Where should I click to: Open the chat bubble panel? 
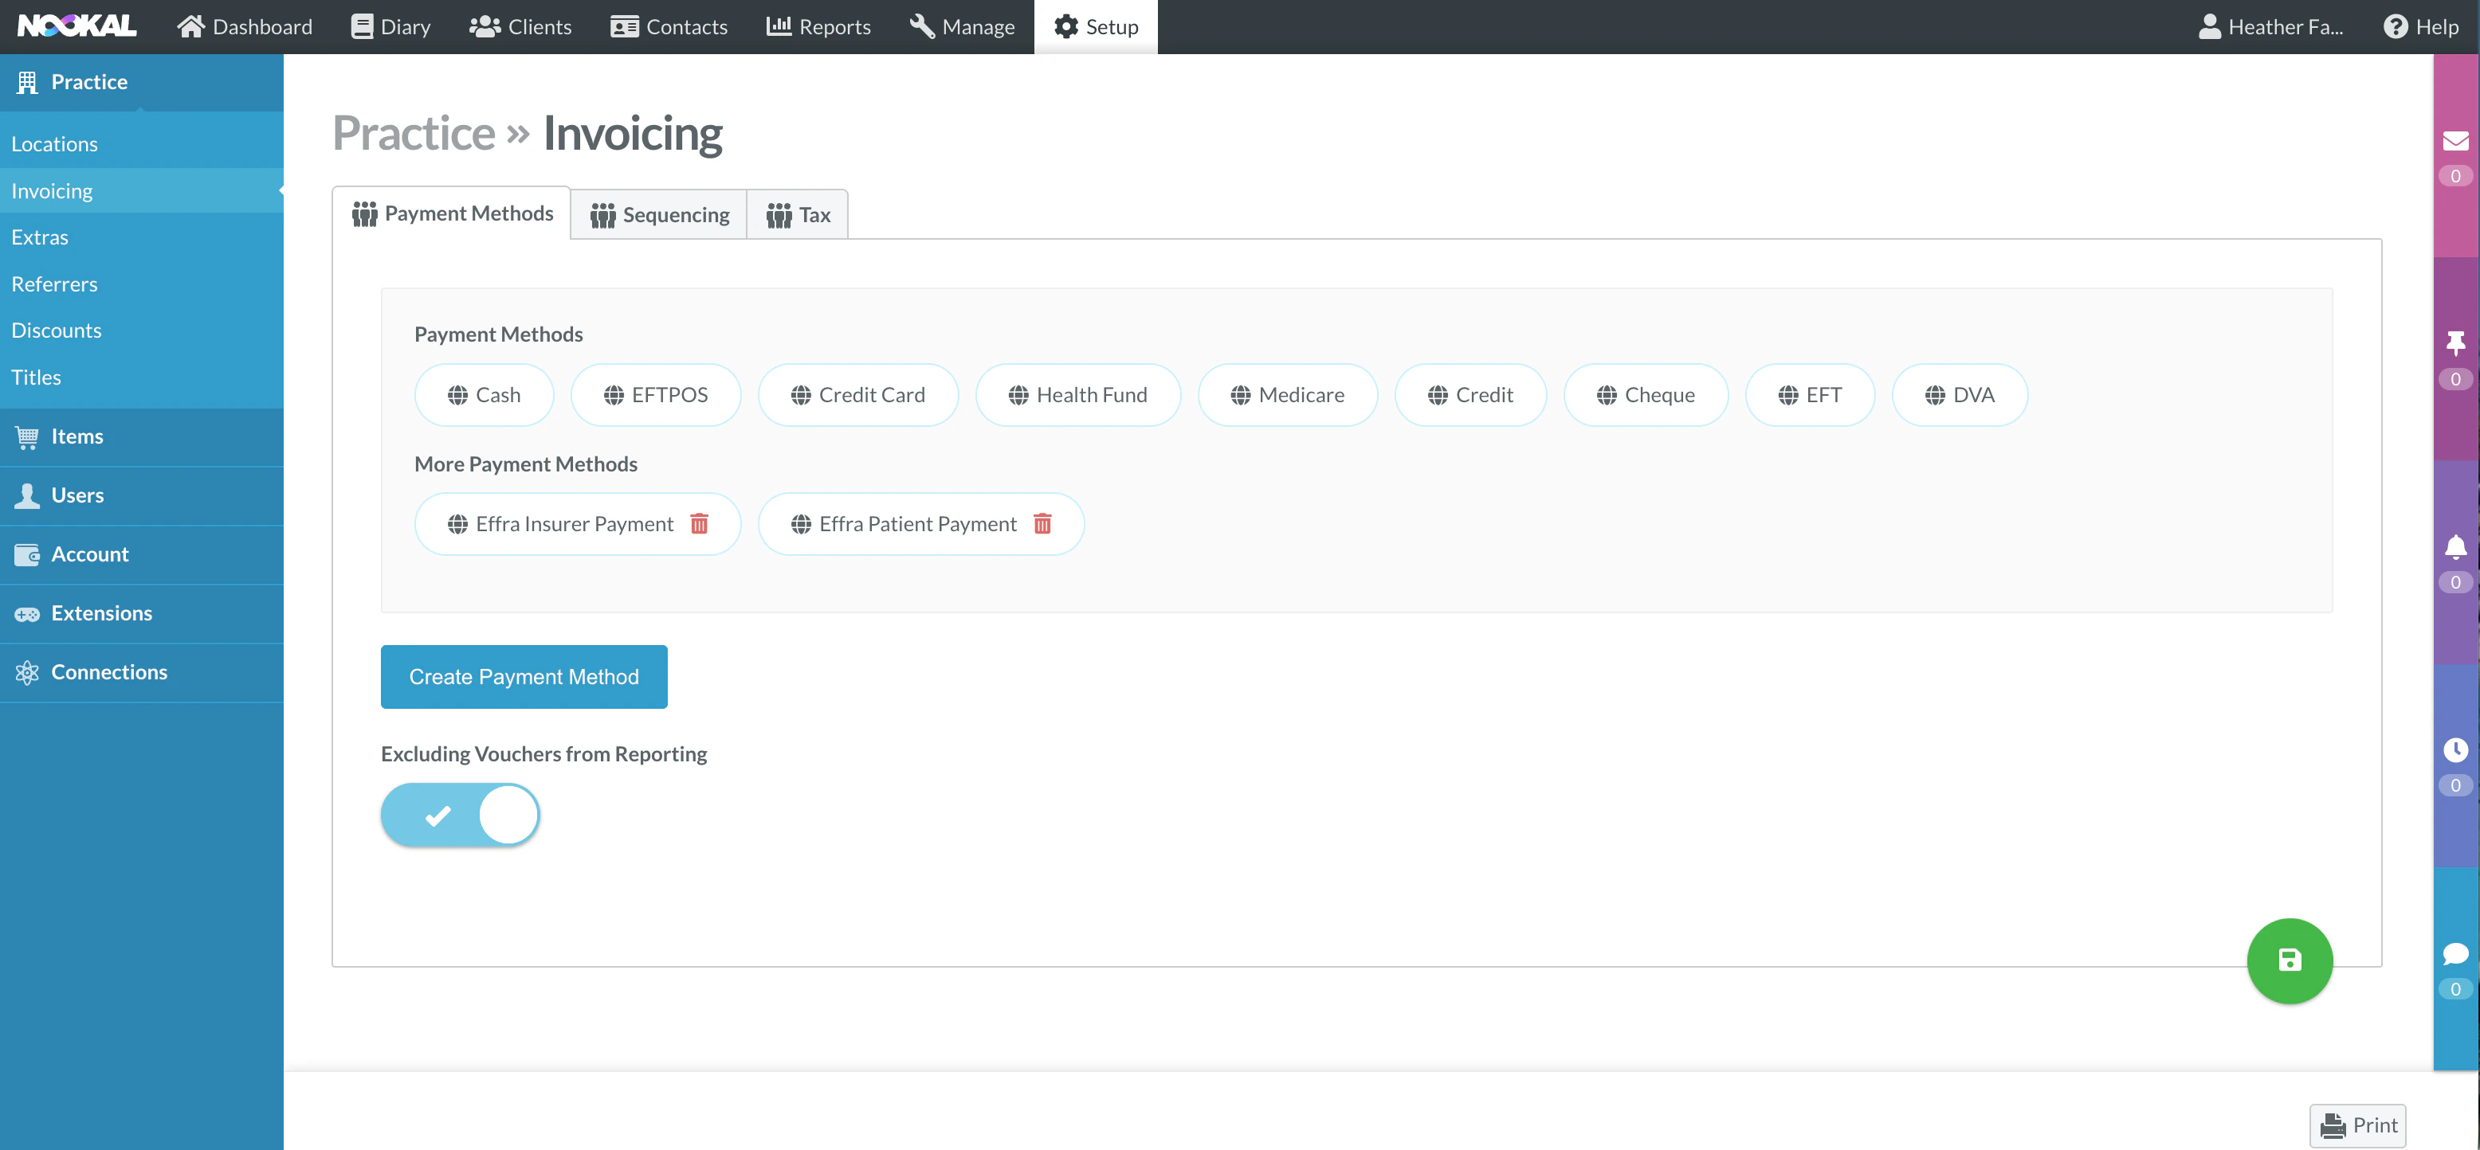tap(2456, 952)
